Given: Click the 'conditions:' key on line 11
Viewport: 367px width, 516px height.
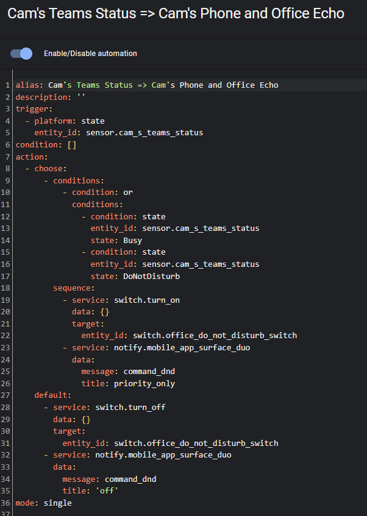Looking at the screenshot, I should 98,205.
